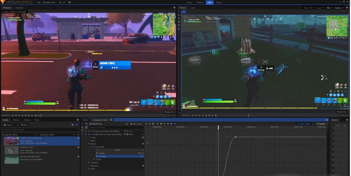This screenshot has height=176, width=351.
Task: Click the New button in Media panel
Action: tap(24, 125)
